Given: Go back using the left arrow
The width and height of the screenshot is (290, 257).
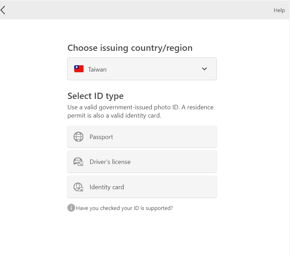Looking at the screenshot, I should coord(3,10).
